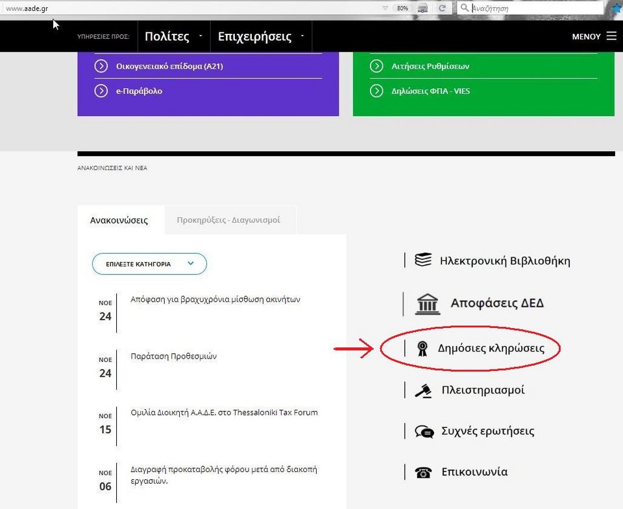Click the blue bookmark star icon
623x509 pixels.
[616, 8]
